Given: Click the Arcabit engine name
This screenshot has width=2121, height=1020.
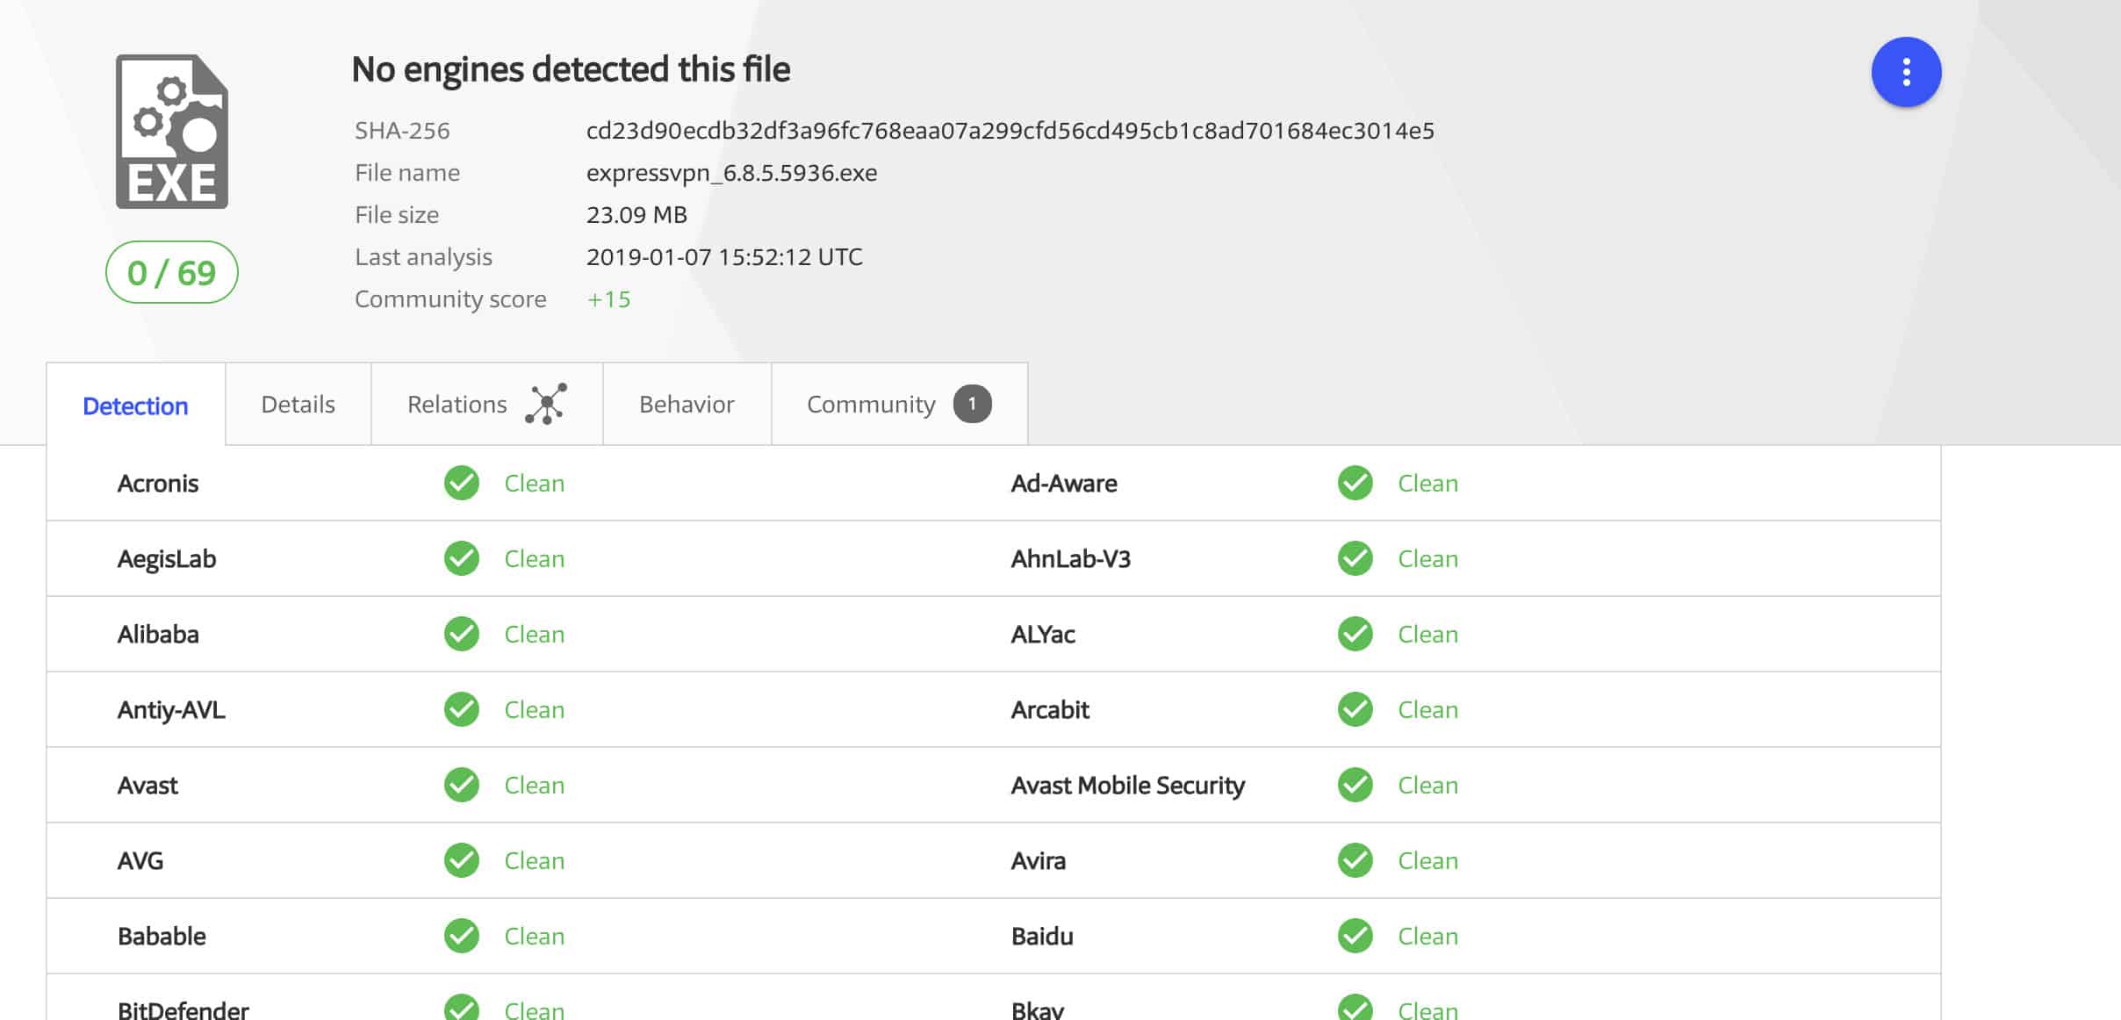Looking at the screenshot, I should 1050,710.
